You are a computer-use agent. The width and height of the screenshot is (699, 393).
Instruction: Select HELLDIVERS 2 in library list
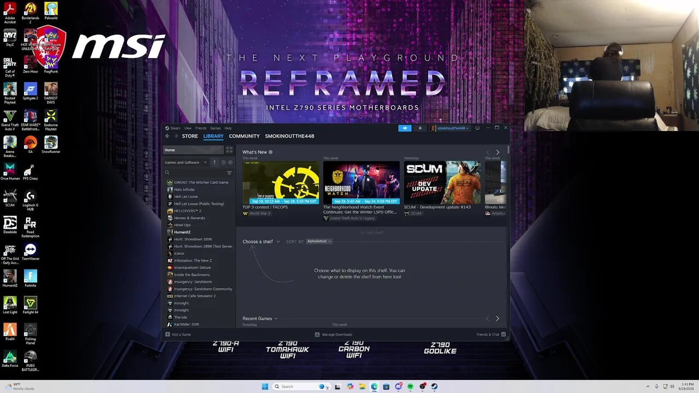click(187, 211)
